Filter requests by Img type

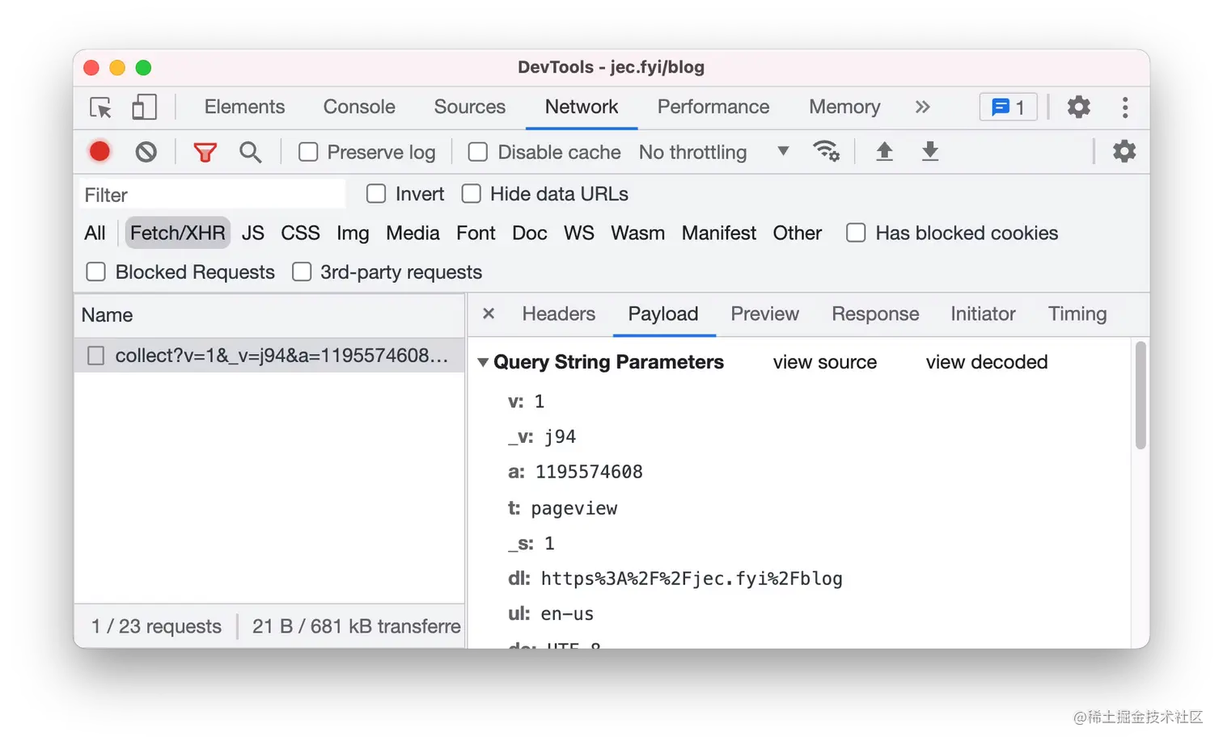click(353, 233)
